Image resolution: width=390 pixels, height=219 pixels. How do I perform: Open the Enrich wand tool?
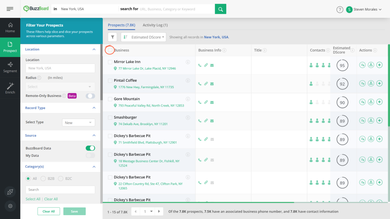point(10,88)
